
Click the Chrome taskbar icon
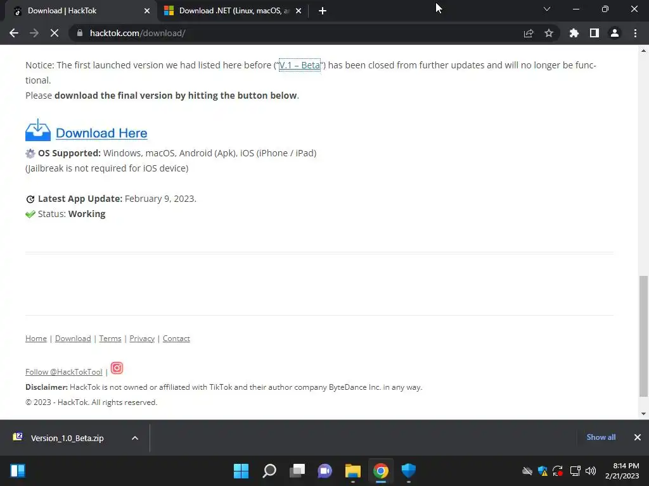click(381, 471)
